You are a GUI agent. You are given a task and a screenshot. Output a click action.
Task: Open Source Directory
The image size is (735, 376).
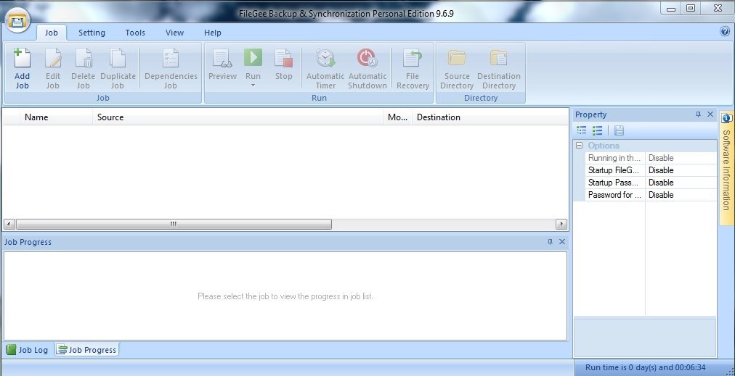click(457, 69)
